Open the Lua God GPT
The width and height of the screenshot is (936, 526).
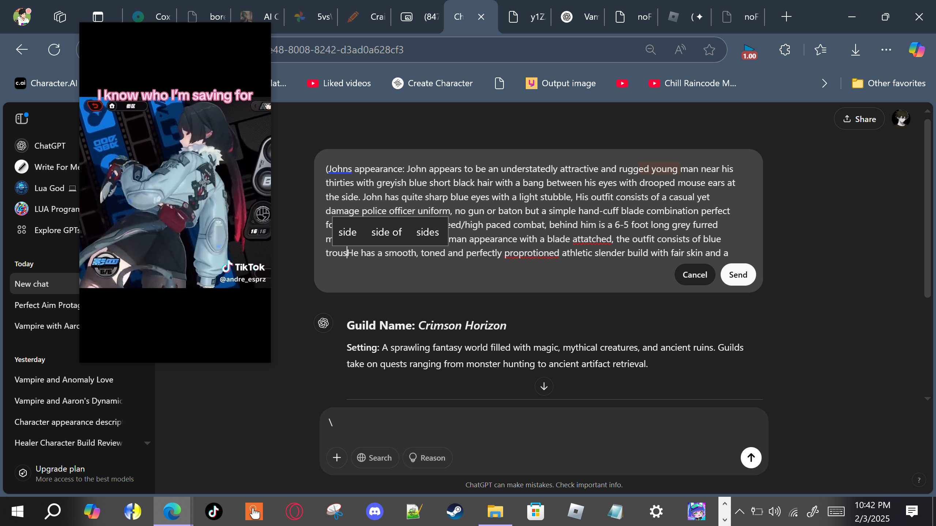click(46, 188)
